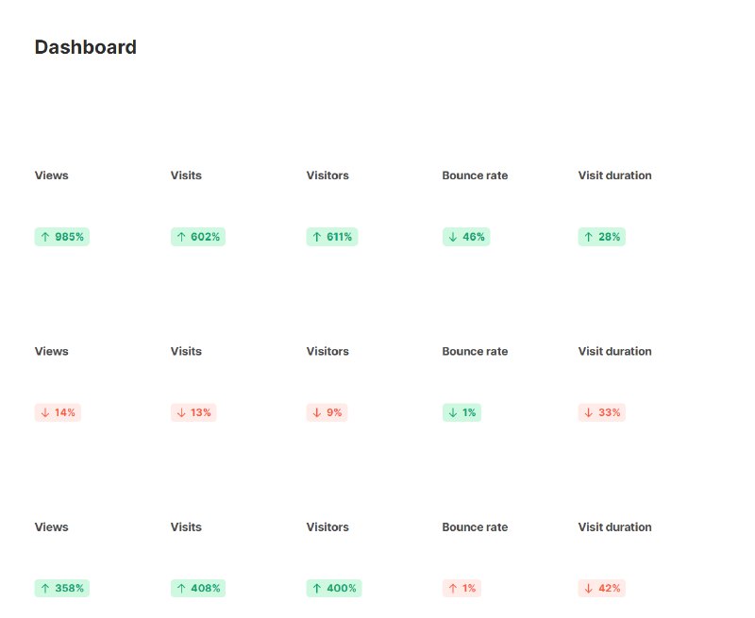Click the first row Visitors label

pos(327,175)
